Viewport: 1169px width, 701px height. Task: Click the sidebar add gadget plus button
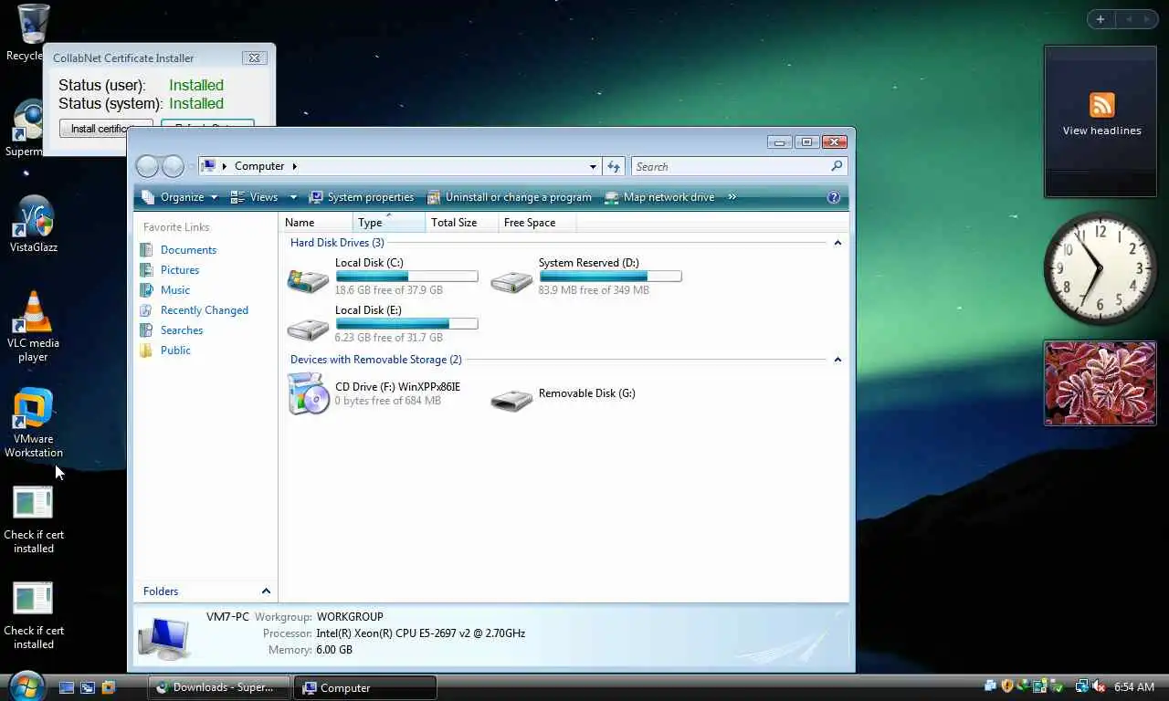pos(1101,19)
